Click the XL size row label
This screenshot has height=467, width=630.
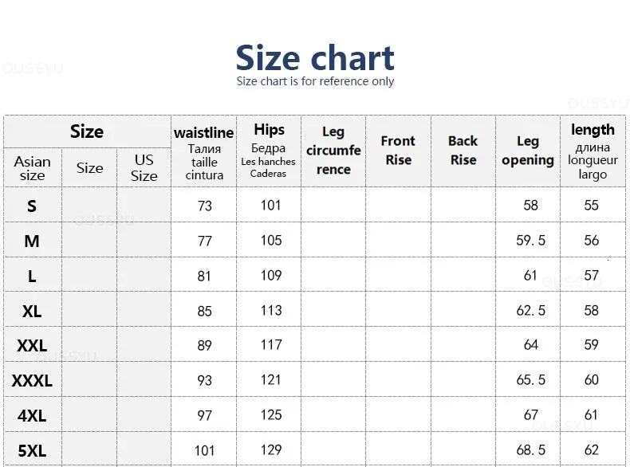tap(32, 311)
